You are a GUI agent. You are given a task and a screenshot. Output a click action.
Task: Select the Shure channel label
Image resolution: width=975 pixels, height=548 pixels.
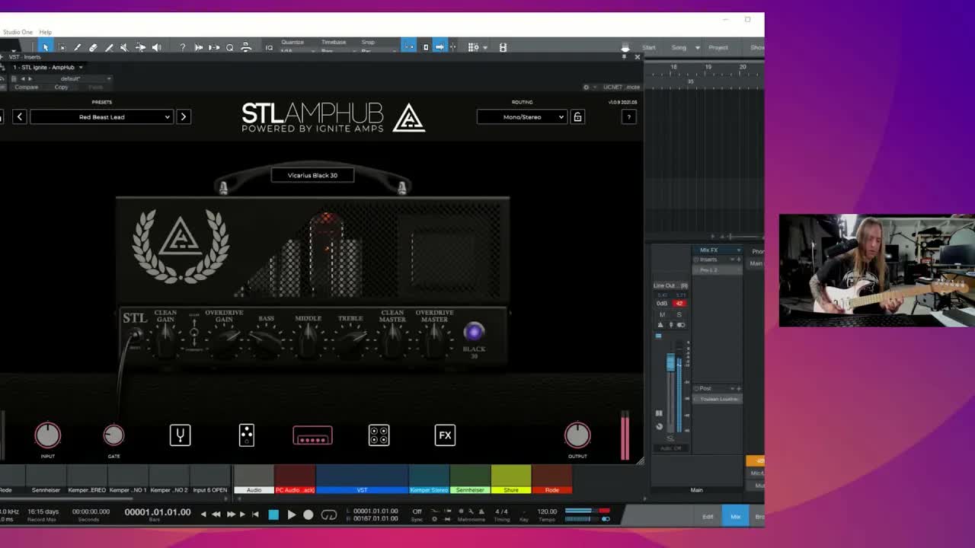coord(511,490)
